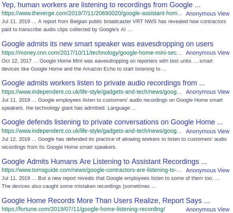This screenshot has width=233, height=213.
Task: Open 'Google admits its new smart speaker' title
Action: coord(108,44)
